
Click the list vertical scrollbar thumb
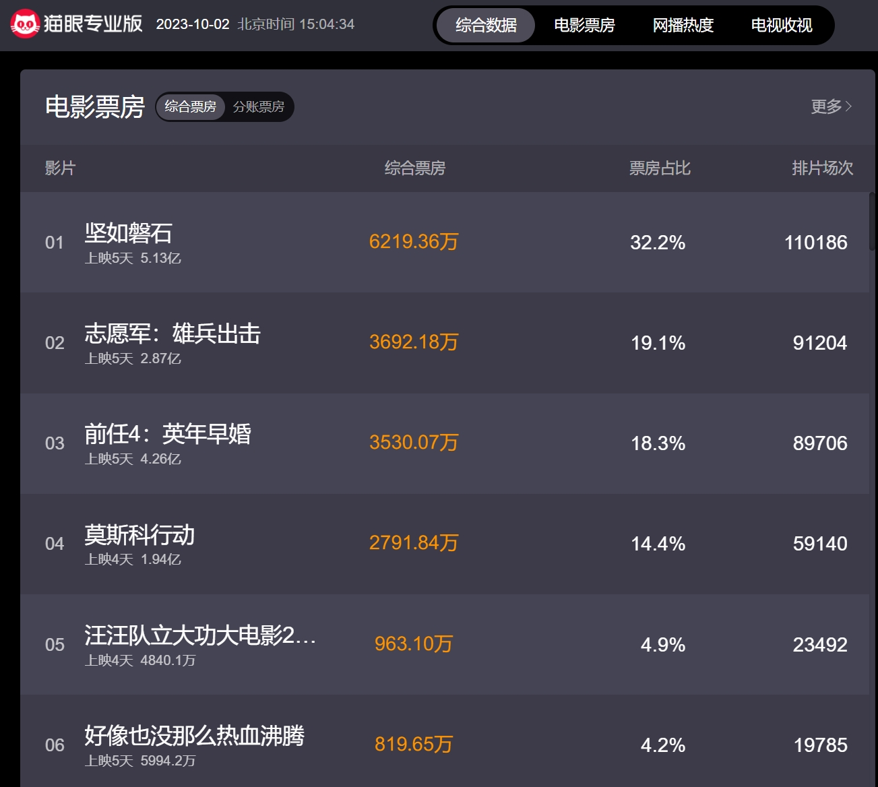point(872,221)
